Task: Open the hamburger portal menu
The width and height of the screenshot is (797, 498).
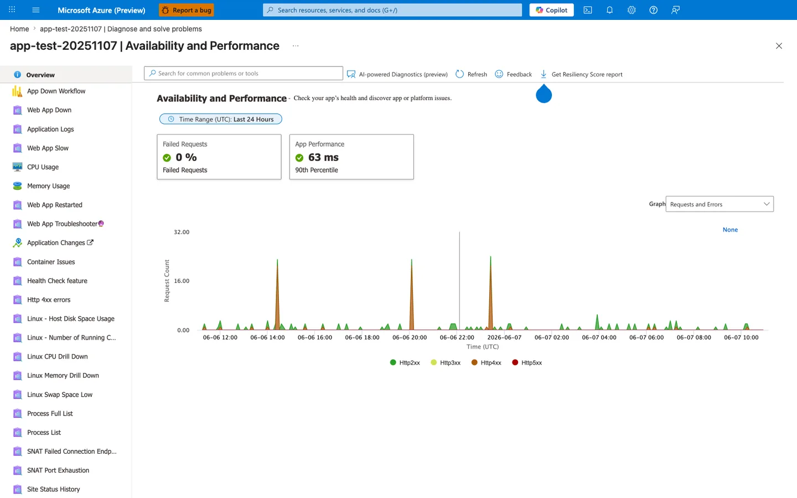Action: point(36,10)
